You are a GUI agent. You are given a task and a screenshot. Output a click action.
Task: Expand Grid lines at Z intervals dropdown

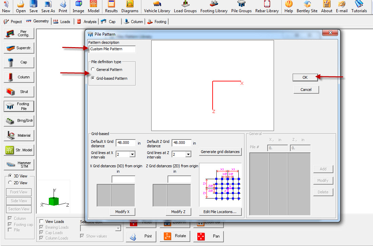[188, 154]
